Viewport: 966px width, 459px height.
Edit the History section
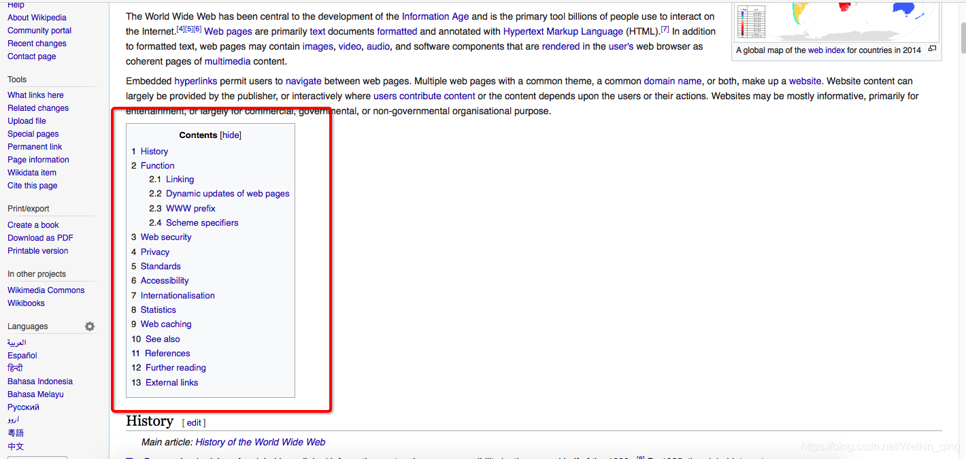tap(194, 423)
